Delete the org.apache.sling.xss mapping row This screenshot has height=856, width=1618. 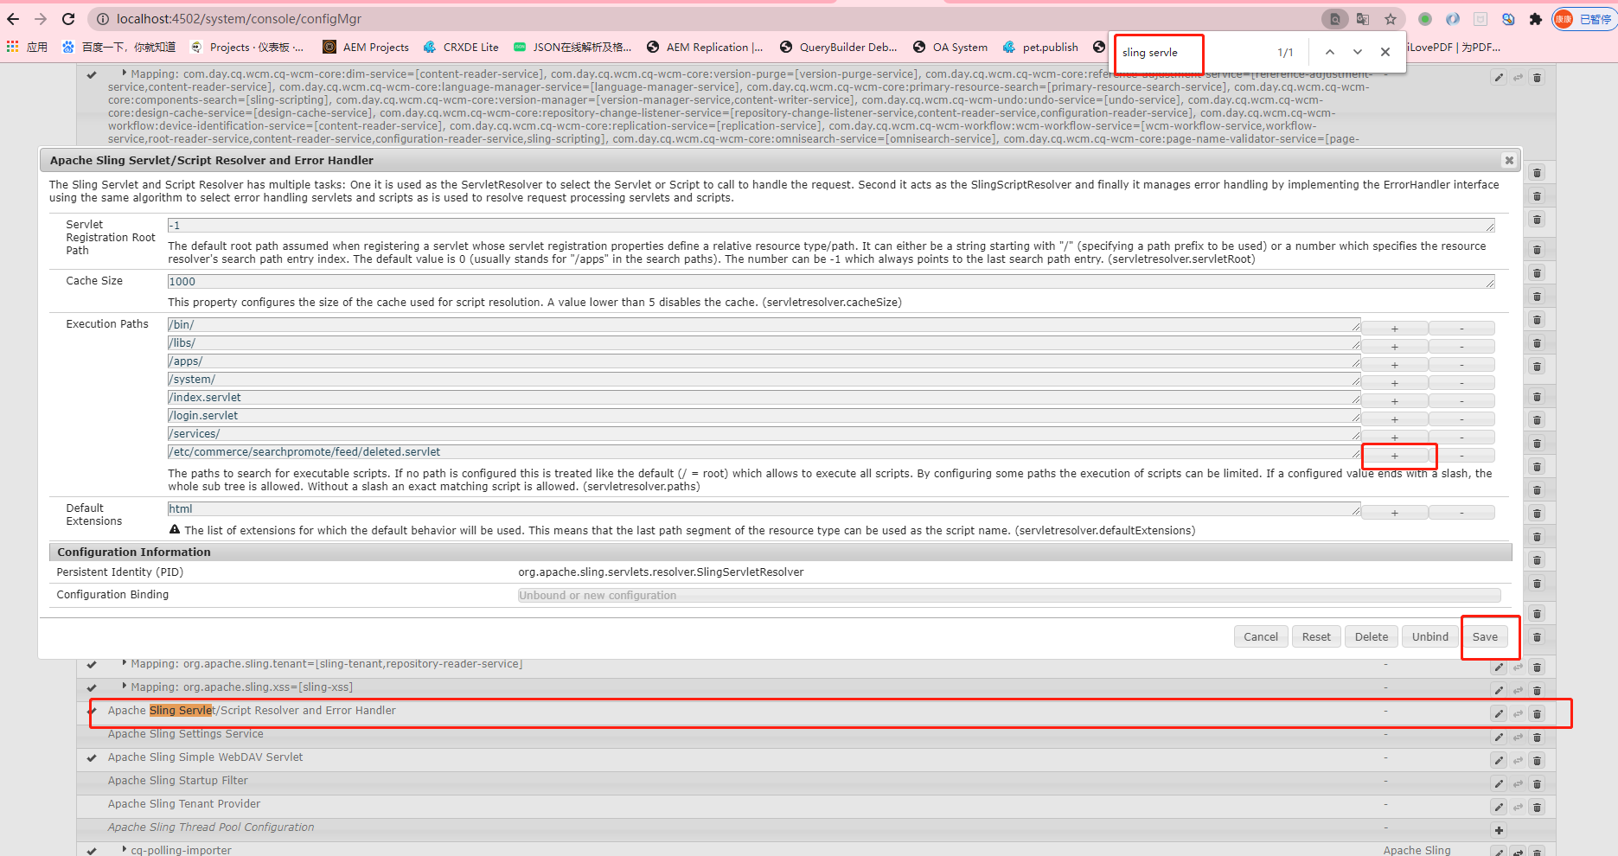pyautogui.click(x=1537, y=690)
